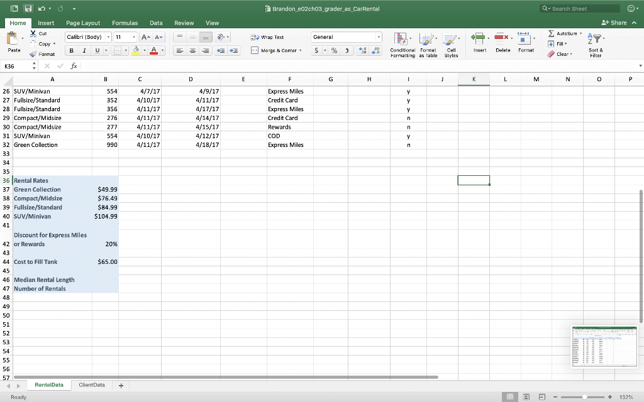Click the feedback smiley icon

[631, 8]
